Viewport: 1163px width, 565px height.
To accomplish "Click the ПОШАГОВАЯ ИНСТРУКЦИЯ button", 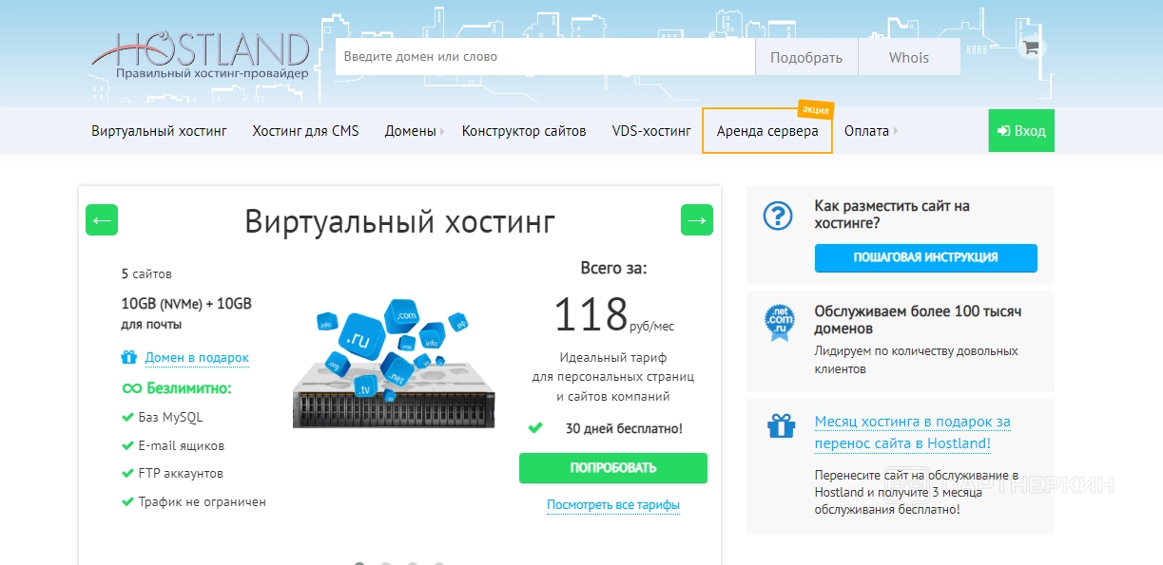I will click(925, 257).
